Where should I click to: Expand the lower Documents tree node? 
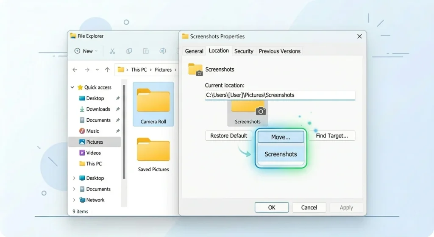pos(74,189)
